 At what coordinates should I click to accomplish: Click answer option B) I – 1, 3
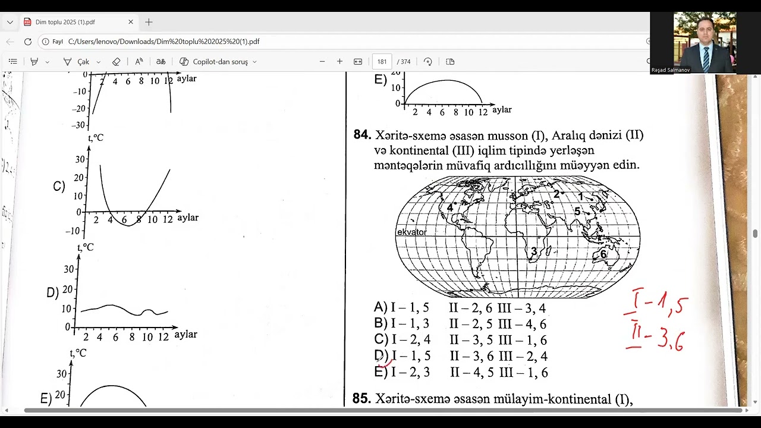(x=401, y=324)
